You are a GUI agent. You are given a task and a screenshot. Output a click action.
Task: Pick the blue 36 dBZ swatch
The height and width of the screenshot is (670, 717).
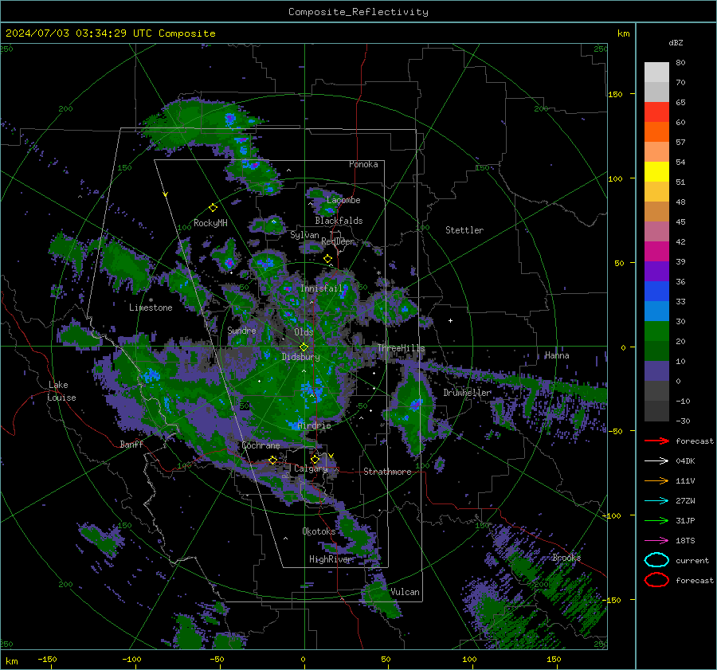(656, 292)
